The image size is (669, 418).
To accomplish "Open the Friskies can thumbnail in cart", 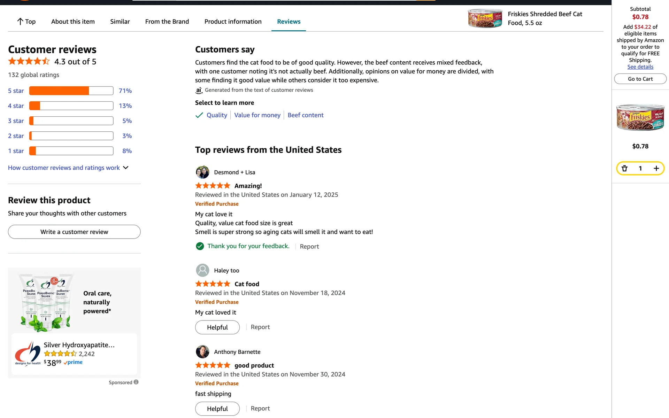I will (x=640, y=117).
